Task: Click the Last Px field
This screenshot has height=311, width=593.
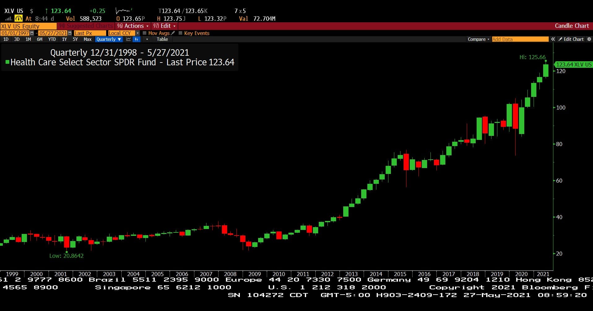Action: (90, 33)
